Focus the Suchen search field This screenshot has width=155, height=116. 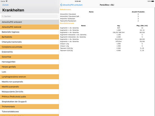[x=29, y=16]
